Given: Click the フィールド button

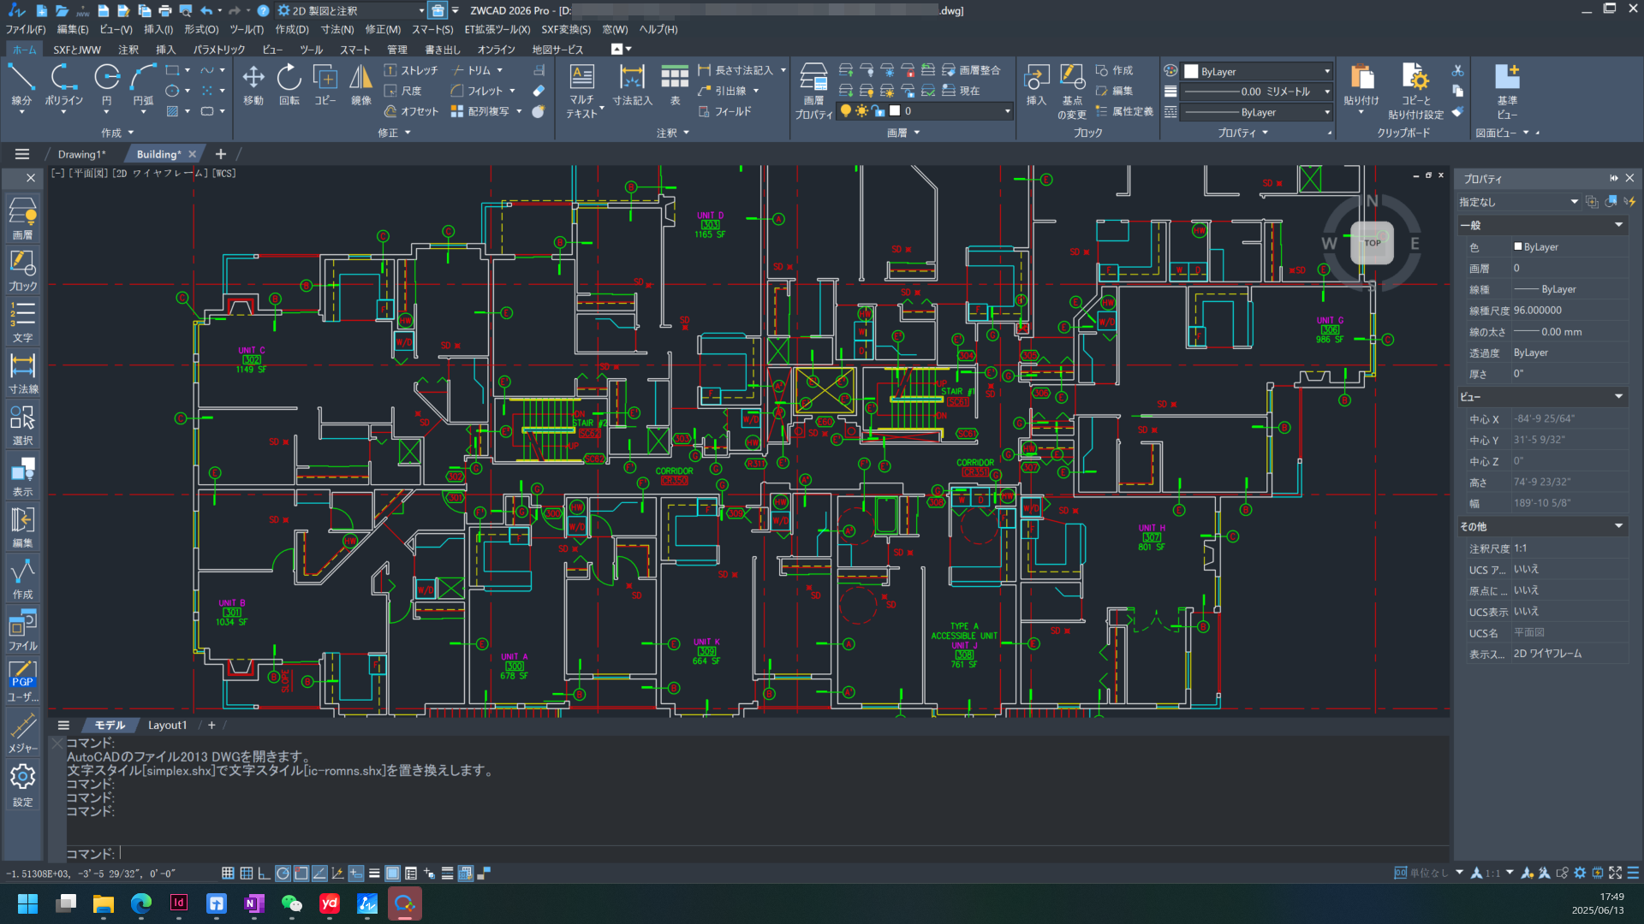Looking at the screenshot, I should [724, 111].
